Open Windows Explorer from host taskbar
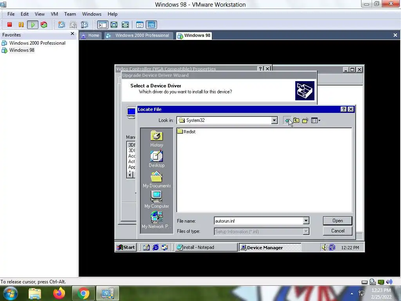401x301 pixels. pos(35,293)
